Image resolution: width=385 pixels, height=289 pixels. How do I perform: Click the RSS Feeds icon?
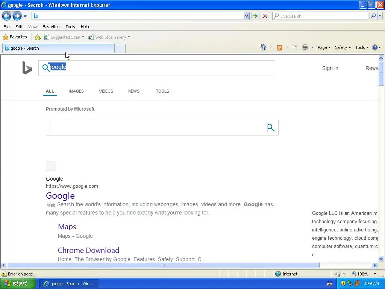click(x=279, y=48)
